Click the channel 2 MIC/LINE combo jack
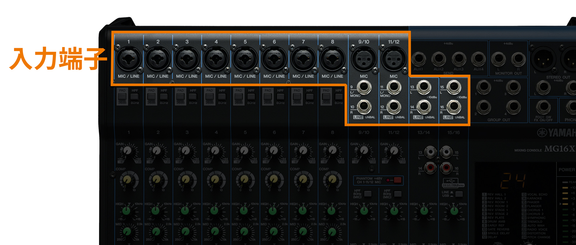The image size is (576, 245). [158, 59]
